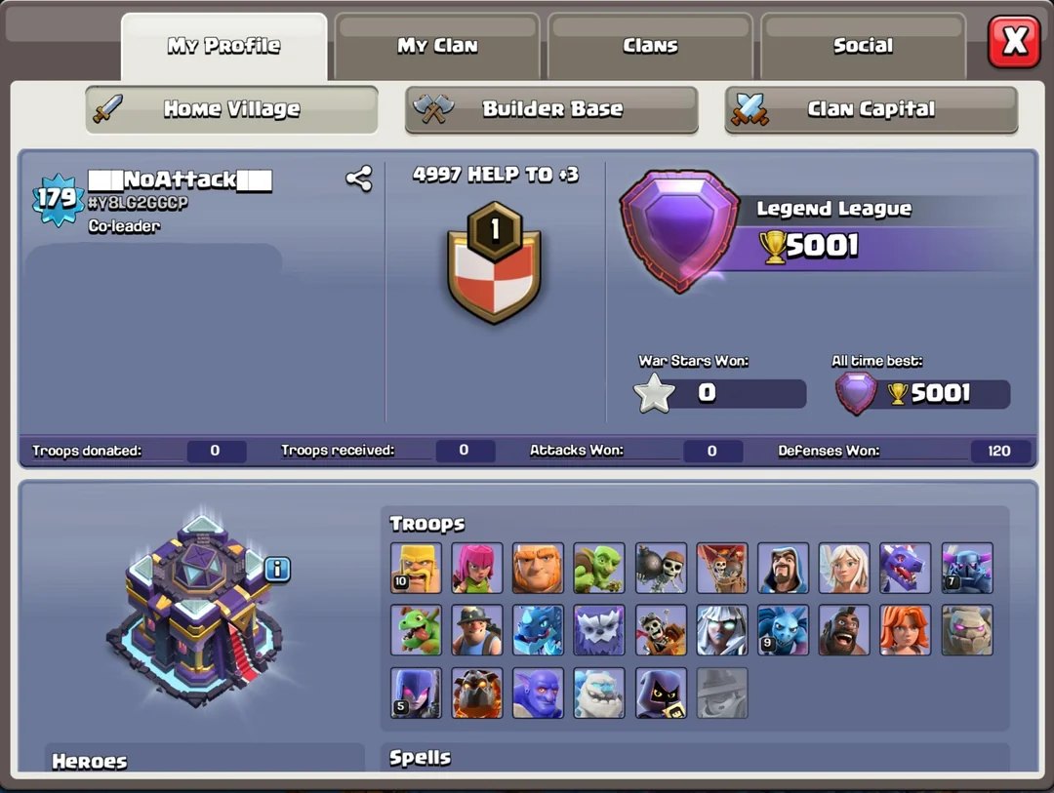1054x793 pixels.
Task: Go to the Social tab
Action: tap(863, 46)
